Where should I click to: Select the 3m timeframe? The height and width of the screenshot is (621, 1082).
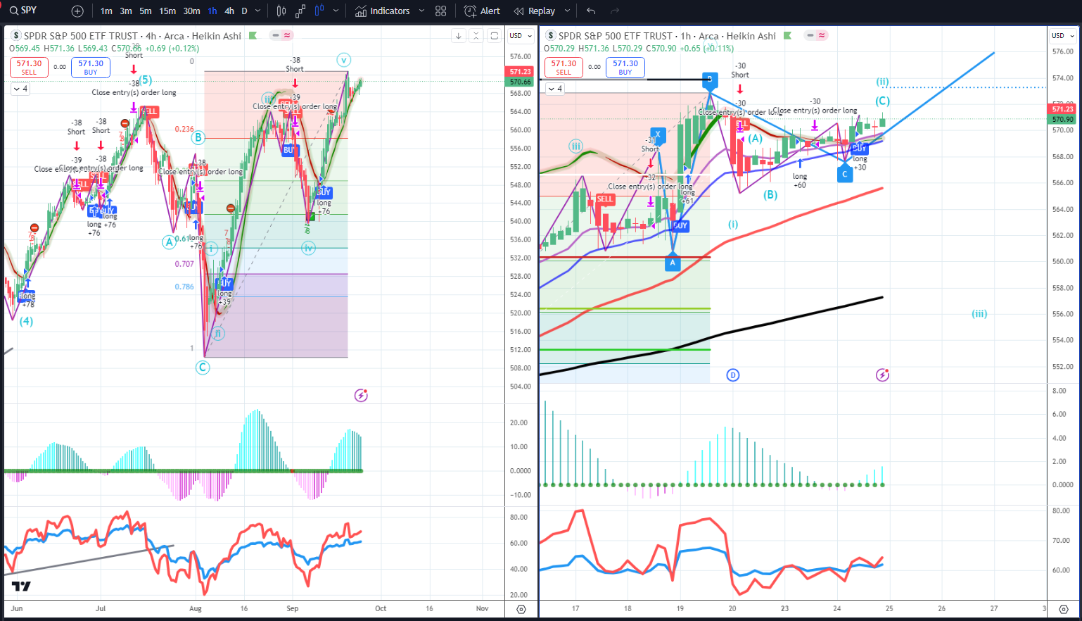point(126,11)
